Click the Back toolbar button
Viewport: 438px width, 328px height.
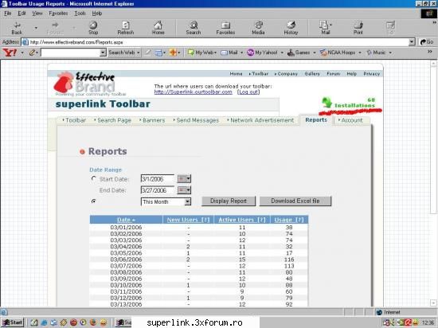pos(17,28)
